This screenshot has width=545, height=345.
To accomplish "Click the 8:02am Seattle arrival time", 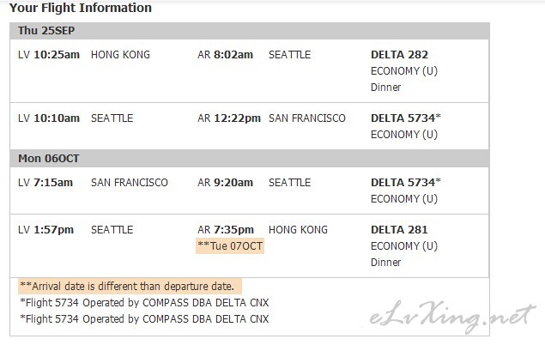I will 233,55.
